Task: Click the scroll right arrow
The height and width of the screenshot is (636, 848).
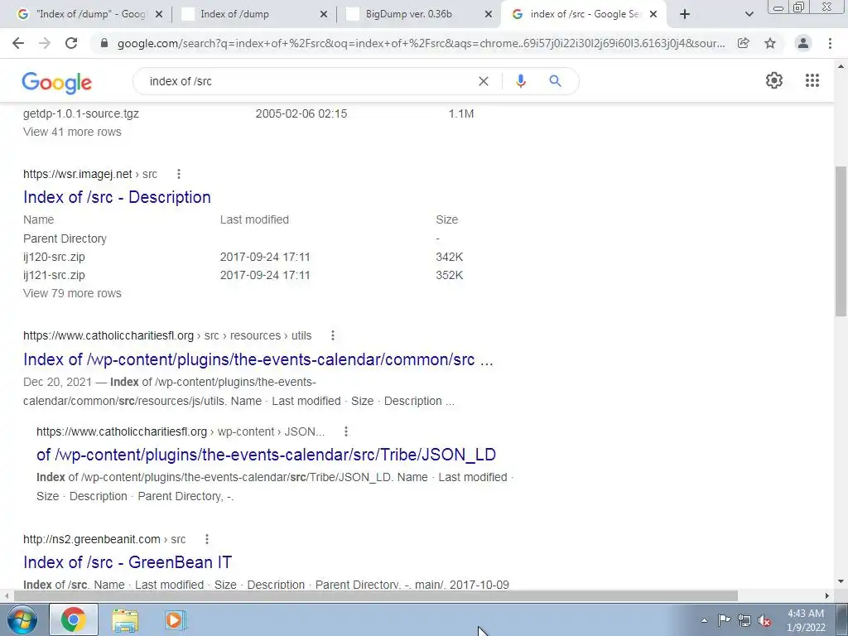Action: [x=827, y=595]
